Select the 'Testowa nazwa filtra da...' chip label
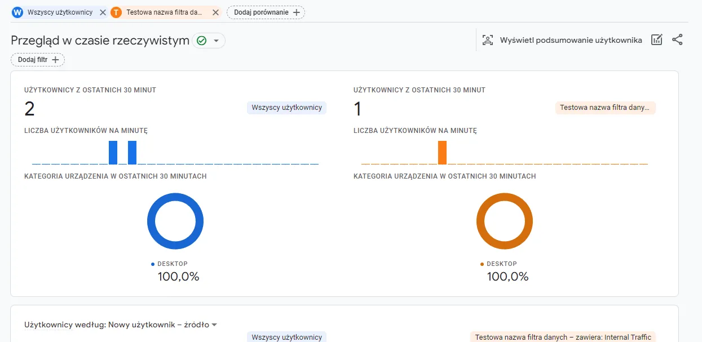702x342 pixels. tap(165, 12)
